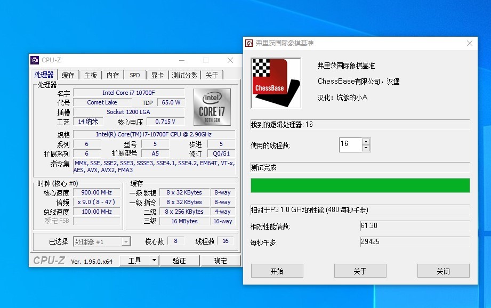Click the ChessBase logo image
Screen dimensions: 491x308
point(276,83)
